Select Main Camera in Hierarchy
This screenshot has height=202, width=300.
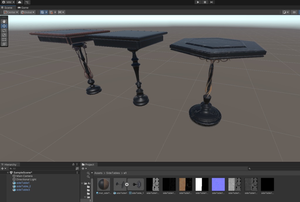tap(24, 176)
